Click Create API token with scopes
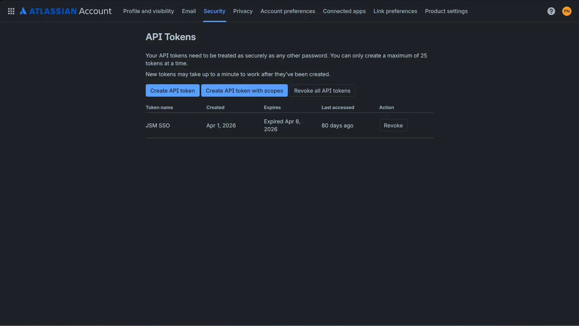The height and width of the screenshot is (326, 579). [x=244, y=90]
